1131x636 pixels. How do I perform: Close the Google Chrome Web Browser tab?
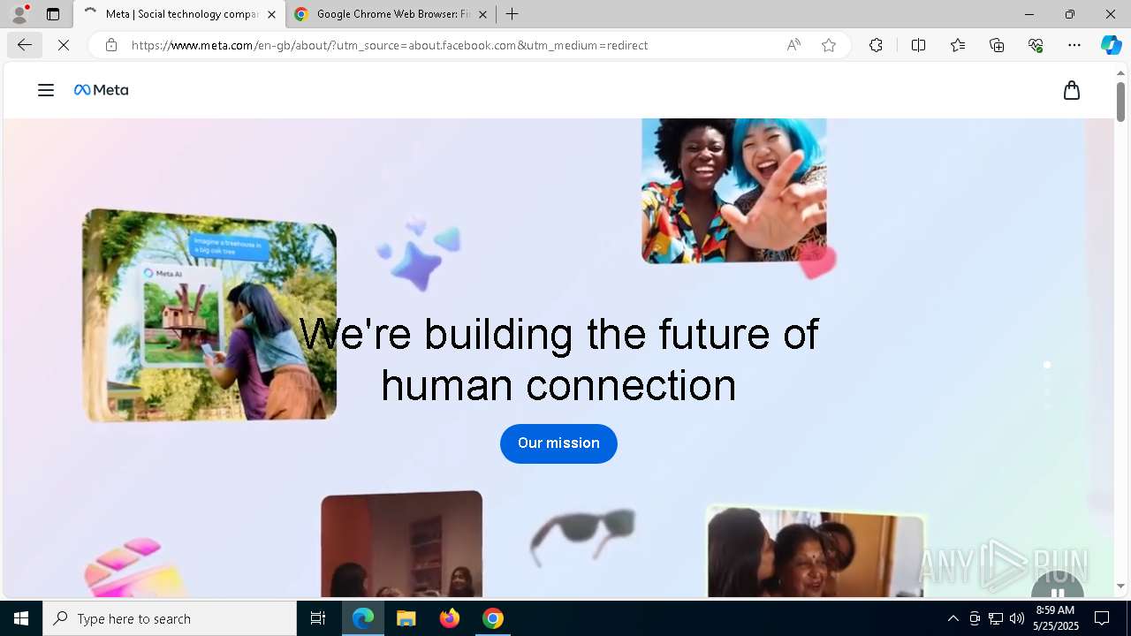(482, 14)
